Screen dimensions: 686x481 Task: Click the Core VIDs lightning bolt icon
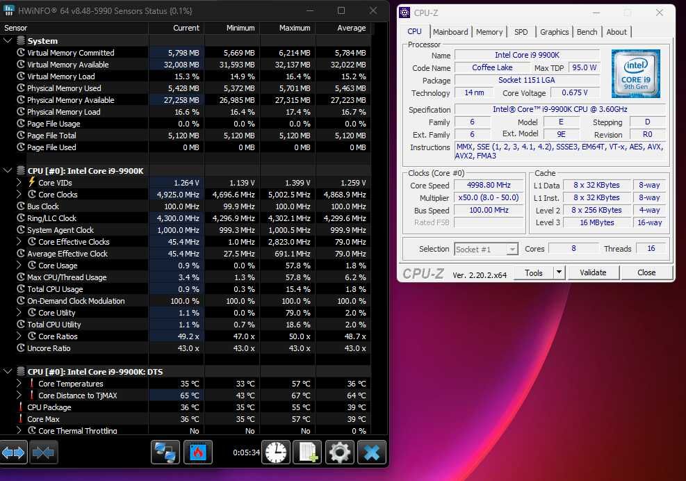point(31,182)
